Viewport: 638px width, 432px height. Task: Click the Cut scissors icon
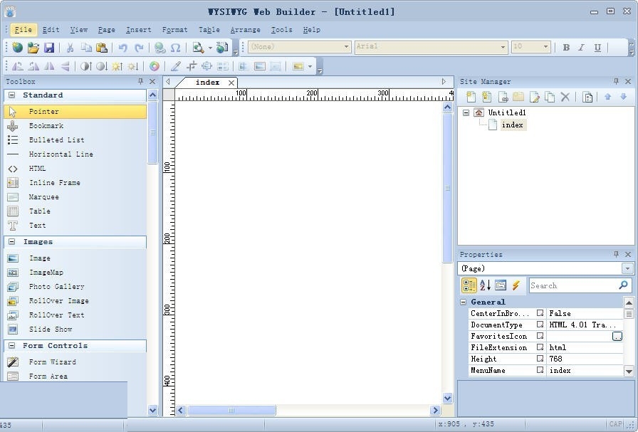[70, 48]
